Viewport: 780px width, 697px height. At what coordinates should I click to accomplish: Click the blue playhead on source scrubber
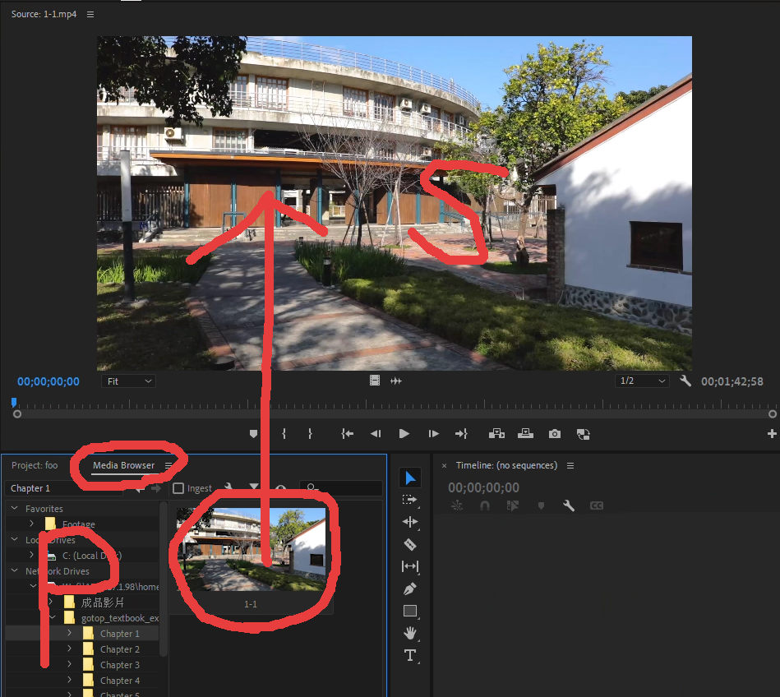point(13,403)
